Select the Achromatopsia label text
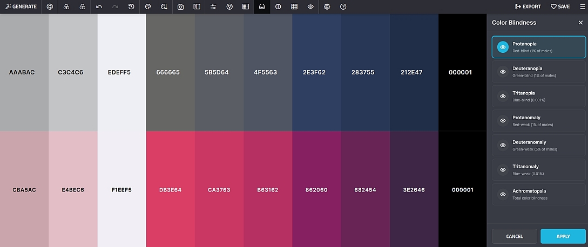 [528, 191]
